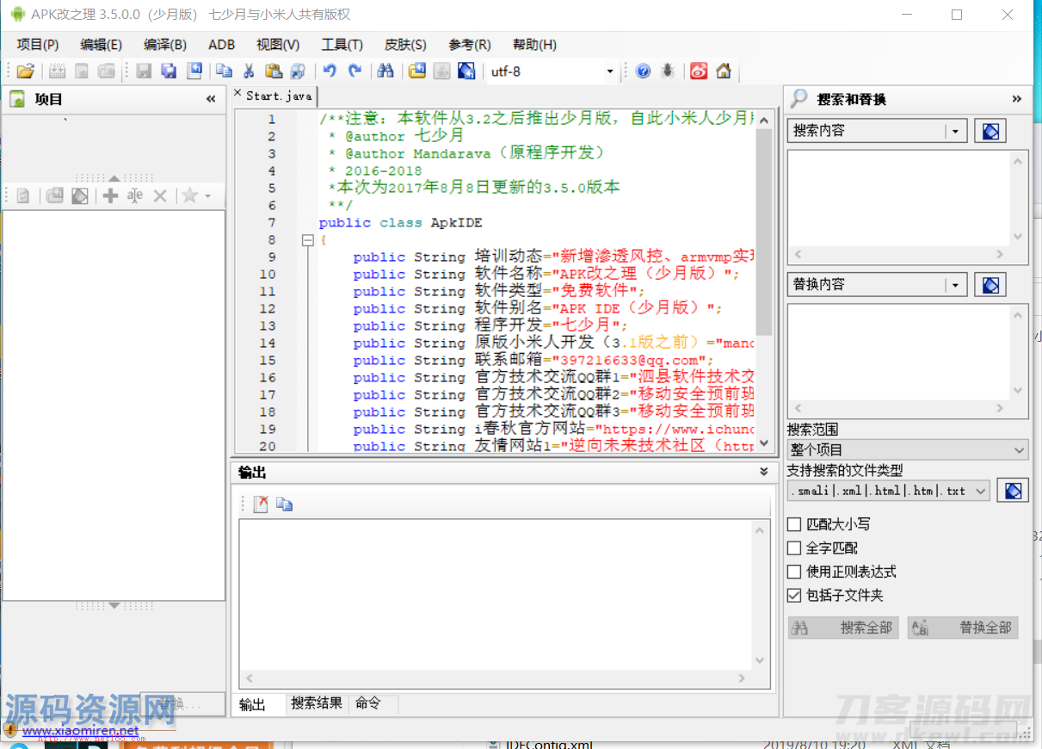
Task: Click the paste clipboard icon
Action: coord(274,71)
